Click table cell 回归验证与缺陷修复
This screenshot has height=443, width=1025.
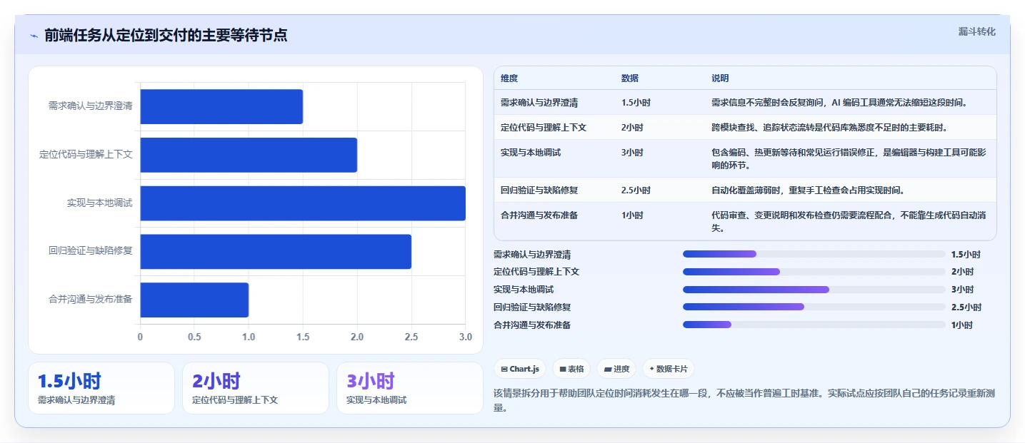[539, 190]
